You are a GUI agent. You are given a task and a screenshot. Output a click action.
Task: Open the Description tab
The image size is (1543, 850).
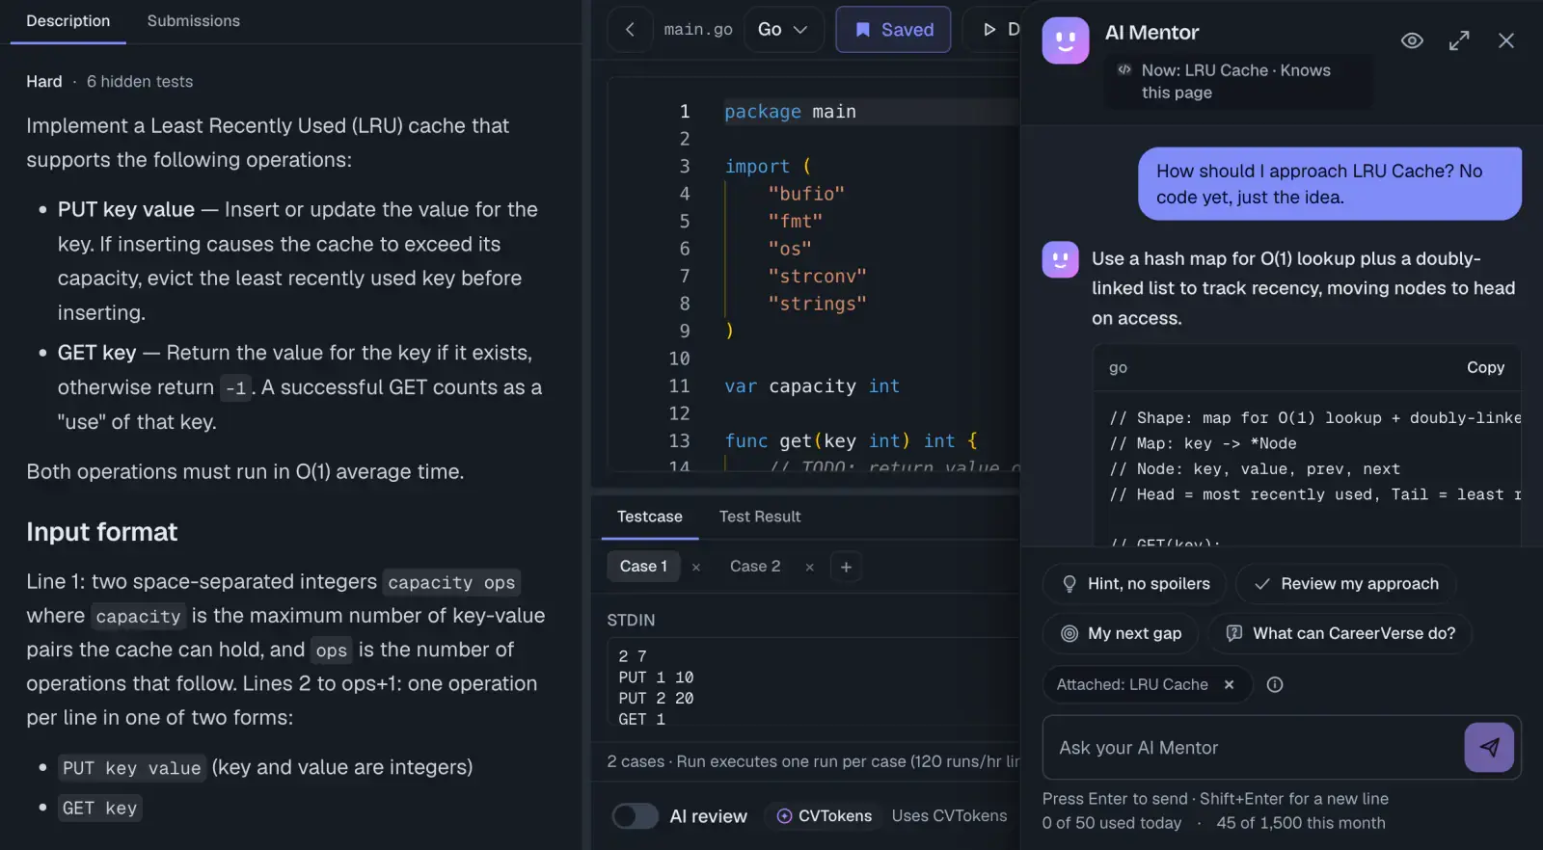coord(68,21)
